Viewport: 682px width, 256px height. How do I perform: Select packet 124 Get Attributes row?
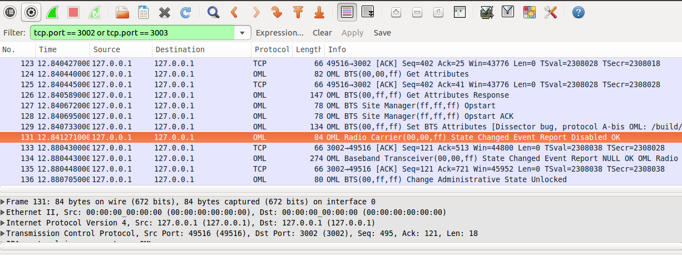coord(341,74)
